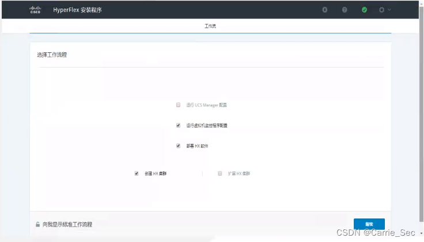Click the blue 继续 button
The image size is (424, 242).
[369, 224]
